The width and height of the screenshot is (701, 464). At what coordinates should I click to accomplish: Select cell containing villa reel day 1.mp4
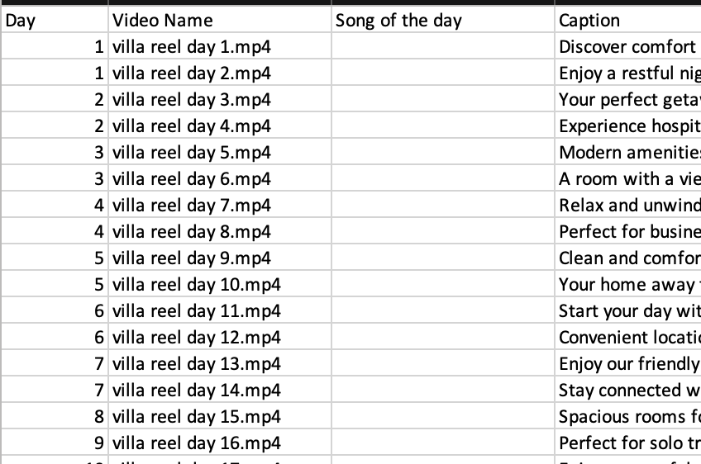click(x=220, y=47)
